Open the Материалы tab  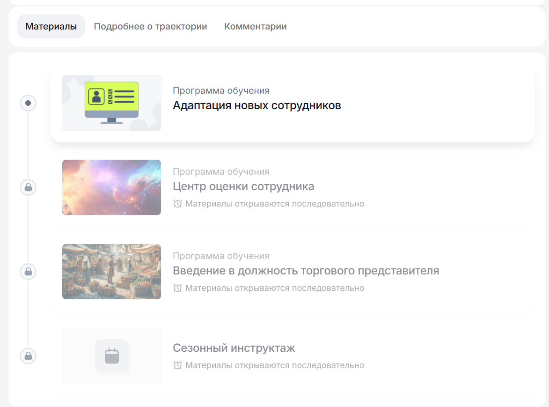pyautogui.click(x=51, y=26)
